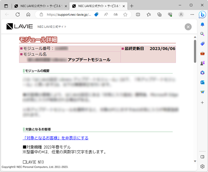Click the page scrollbar up arrow
The height and width of the screenshot is (172, 208).
(x=195, y=37)
